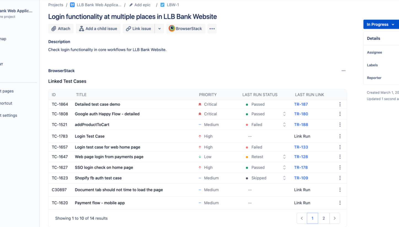This screenshot has width=399, height=227.
Task: Open the three-dot menu beside BrowserStack button
Action: point(212,29)
